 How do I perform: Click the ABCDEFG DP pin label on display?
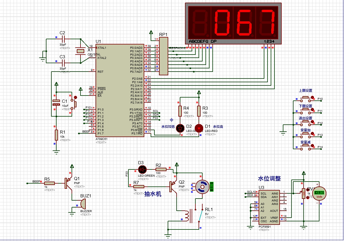point(203,41)
